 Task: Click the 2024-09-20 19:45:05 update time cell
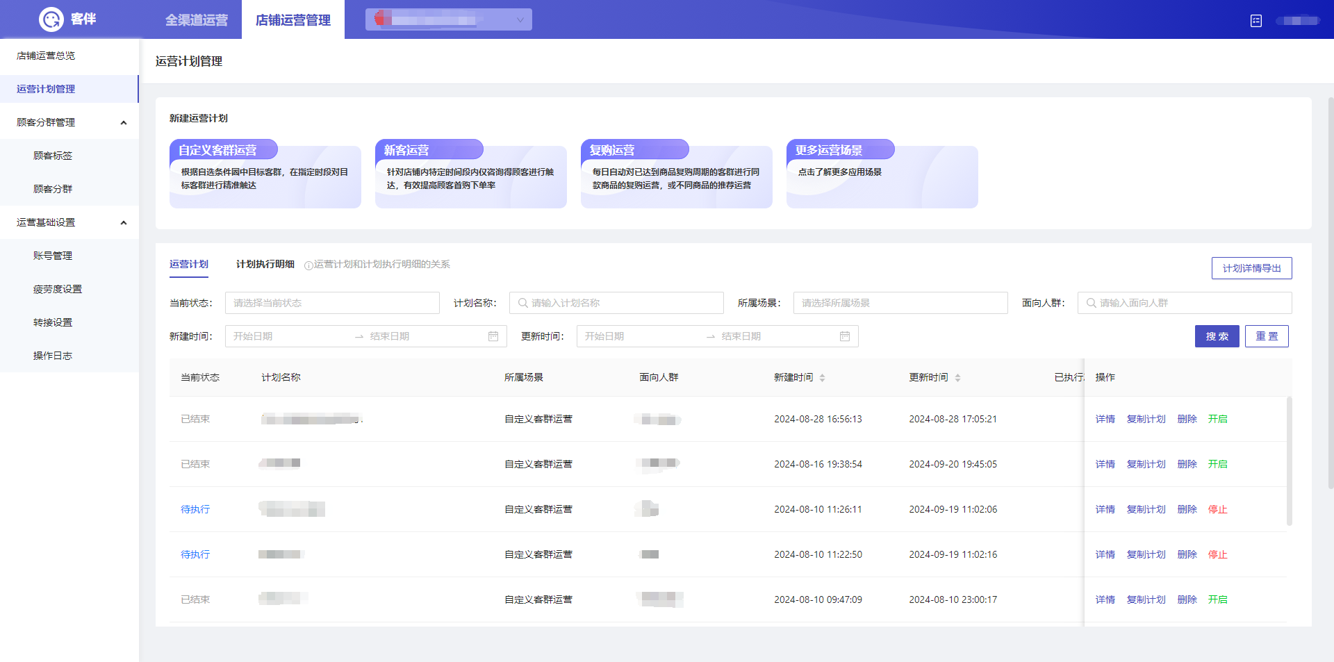(x=953, y=464)
